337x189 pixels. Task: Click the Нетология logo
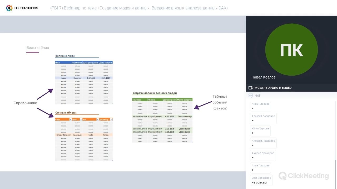22,8
